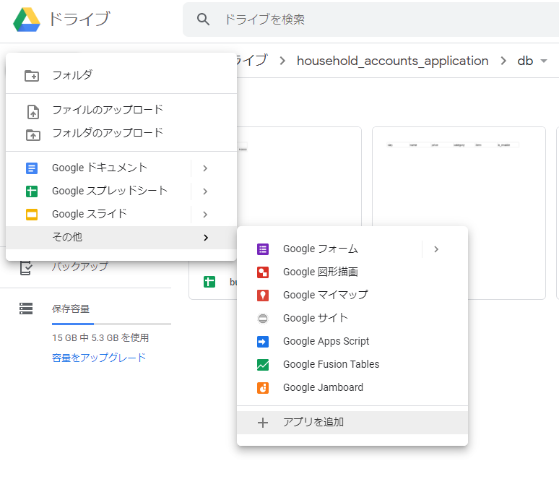This screenshot has width=559, height=500.
Task: Select Google Fusion Tables in submenu
Action: tap(352, 364)
